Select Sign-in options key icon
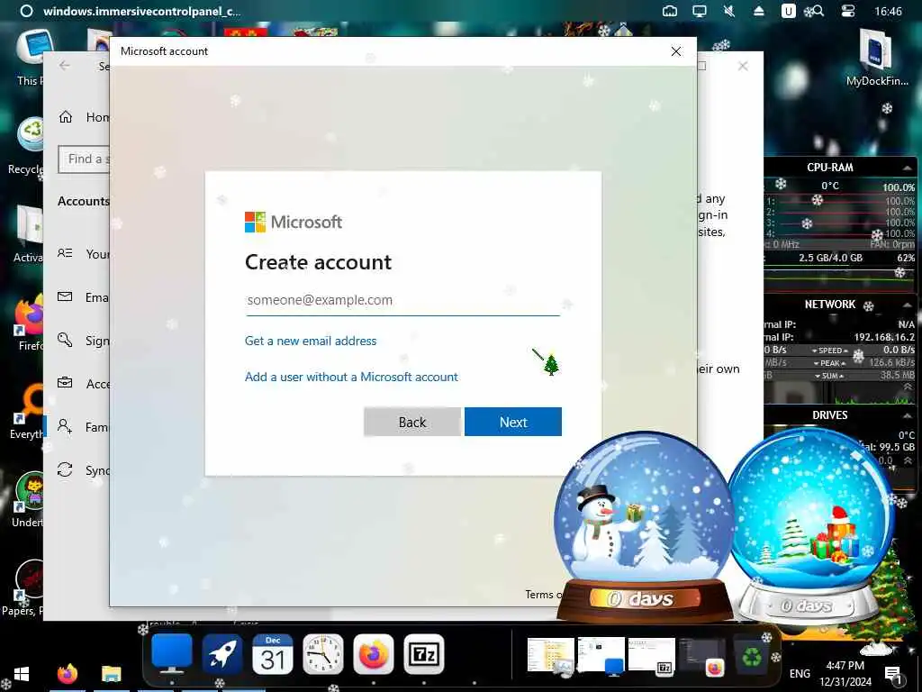Screen dimensions: 922x692 [65, 340]
